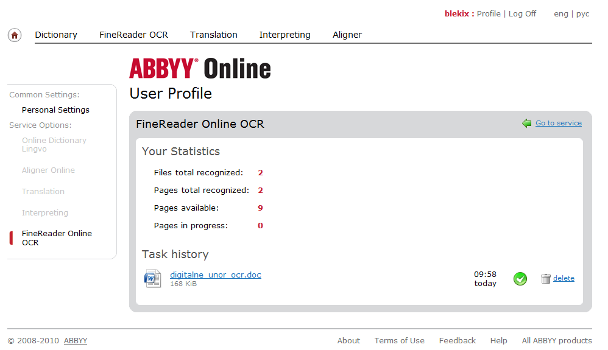Click the delete link for the task

tap(564, 278)
